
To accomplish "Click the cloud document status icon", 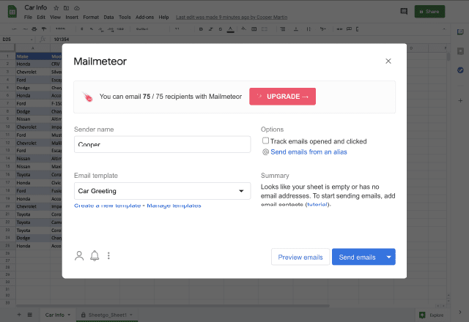I will [77, 8].
